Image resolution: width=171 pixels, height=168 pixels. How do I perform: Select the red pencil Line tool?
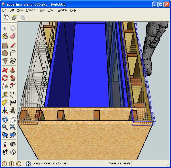(13, 46)
